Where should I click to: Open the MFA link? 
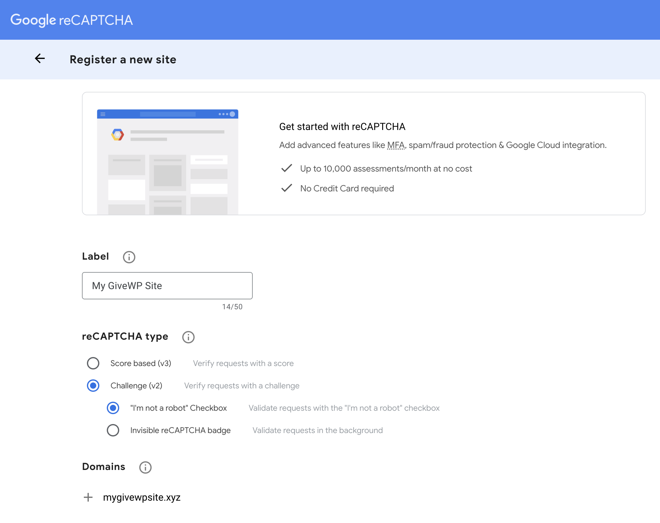coord(396,145)
